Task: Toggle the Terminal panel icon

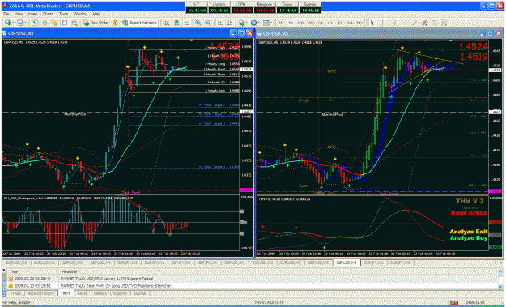Action: click(64, 23)
